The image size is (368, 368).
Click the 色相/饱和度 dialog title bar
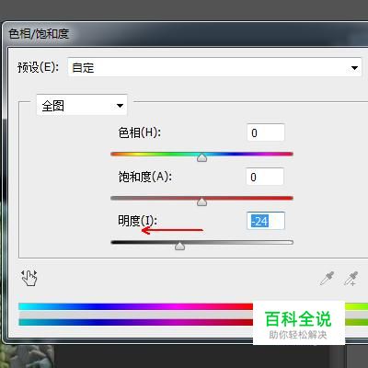tap(185, 34)
